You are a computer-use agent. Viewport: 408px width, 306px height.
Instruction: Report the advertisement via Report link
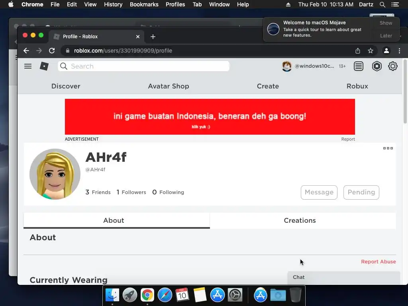pos(348,139)
